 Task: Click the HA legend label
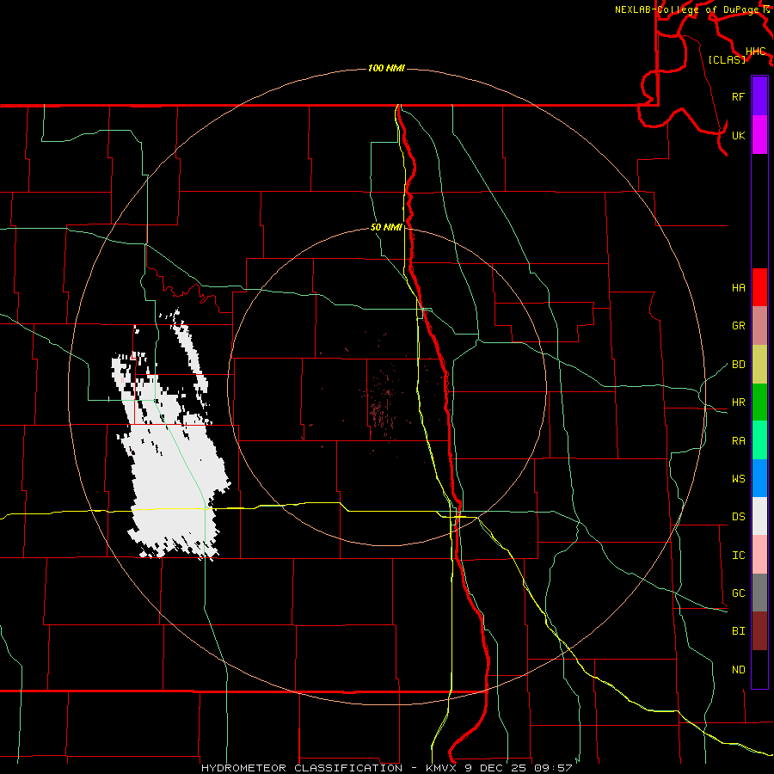pos(738,287)
